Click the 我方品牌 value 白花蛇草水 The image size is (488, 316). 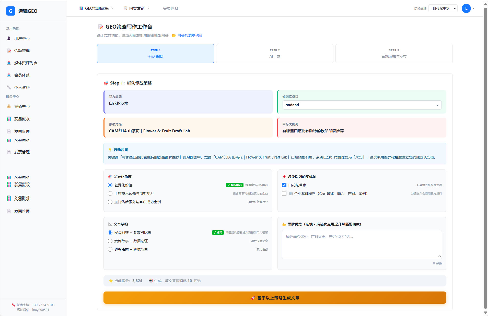coord(119,103)
